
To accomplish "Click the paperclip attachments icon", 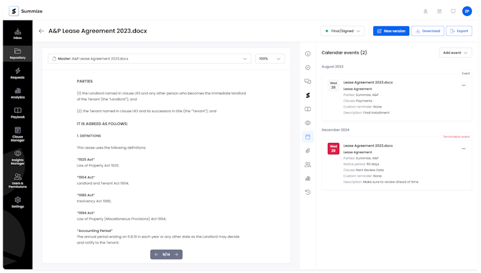I will tap(308, 151).
